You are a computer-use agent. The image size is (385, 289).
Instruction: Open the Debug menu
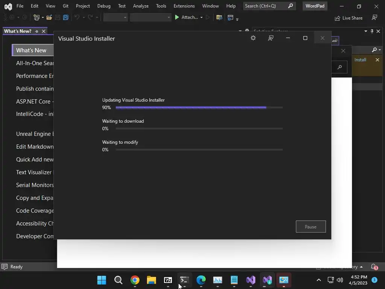click(104, 6)
